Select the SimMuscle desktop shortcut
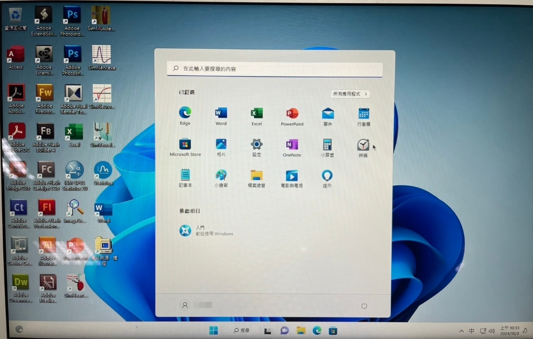 [101, 18]
